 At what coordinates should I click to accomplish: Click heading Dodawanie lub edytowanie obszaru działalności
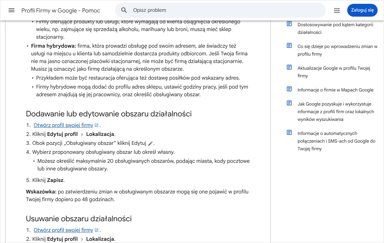tap(109, 114)
